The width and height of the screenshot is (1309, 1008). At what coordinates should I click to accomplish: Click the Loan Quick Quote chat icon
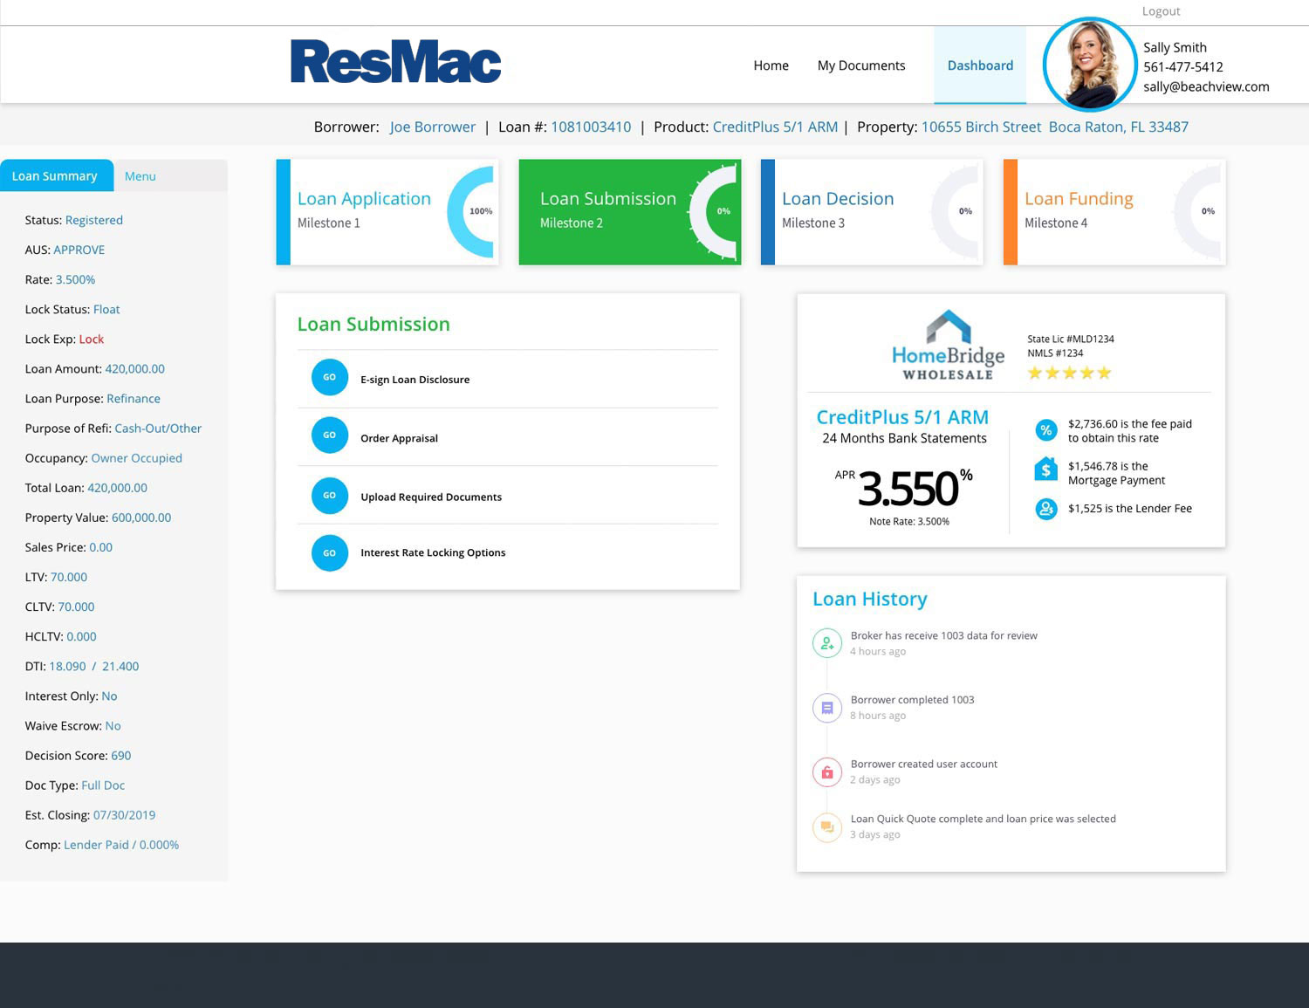[x=826, y=827]
